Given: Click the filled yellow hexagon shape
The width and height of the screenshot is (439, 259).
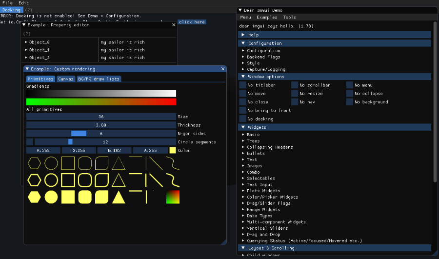Looking at the screenshot, I should 35,197.
